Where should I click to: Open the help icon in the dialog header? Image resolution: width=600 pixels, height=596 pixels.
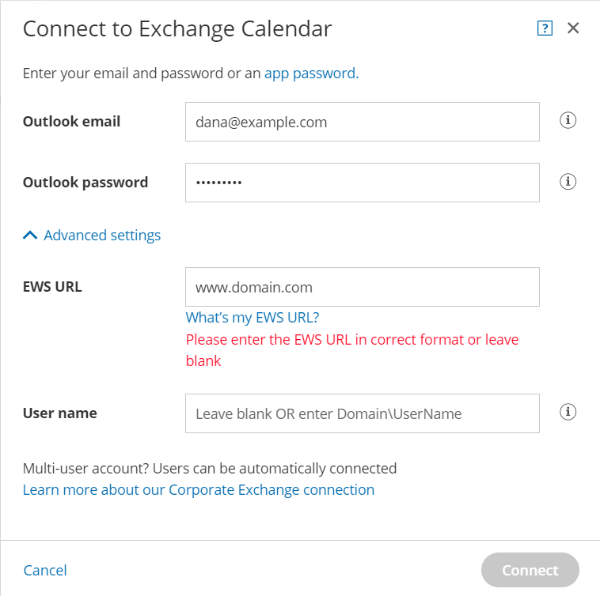pyautogui.click(x=544, y=28)
